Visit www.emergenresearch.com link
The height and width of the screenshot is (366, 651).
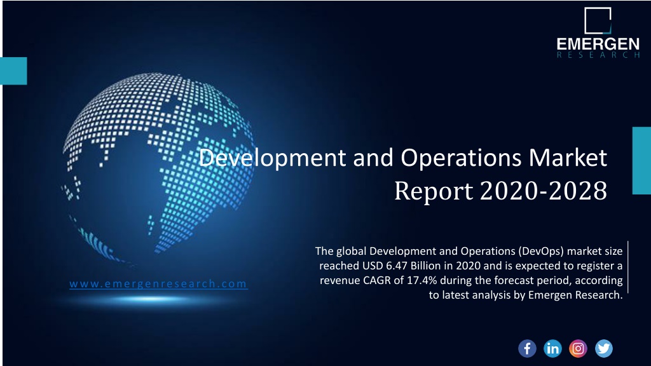158,284
